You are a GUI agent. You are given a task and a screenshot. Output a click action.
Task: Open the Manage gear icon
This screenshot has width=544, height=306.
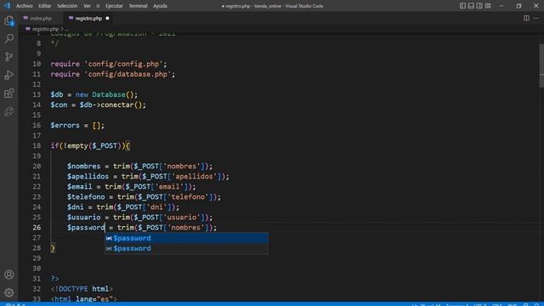9,292
